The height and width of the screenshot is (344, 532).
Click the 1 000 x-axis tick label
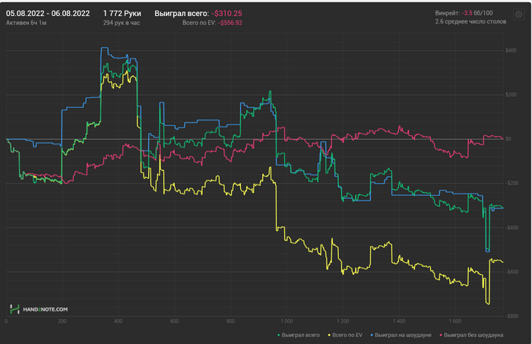coord(287,321)
